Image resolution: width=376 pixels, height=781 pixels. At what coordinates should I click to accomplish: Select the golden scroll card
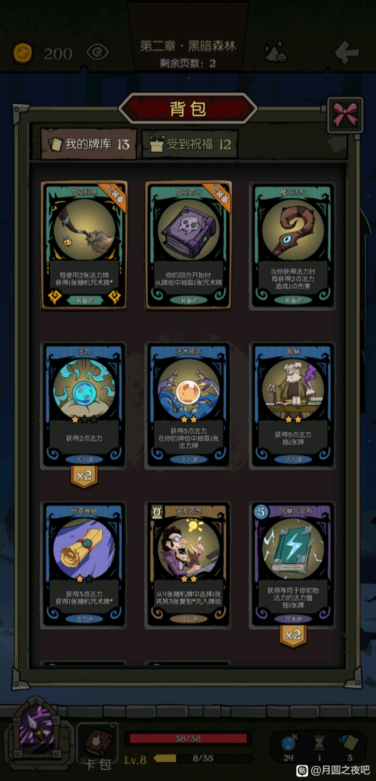tap(84, 565)
